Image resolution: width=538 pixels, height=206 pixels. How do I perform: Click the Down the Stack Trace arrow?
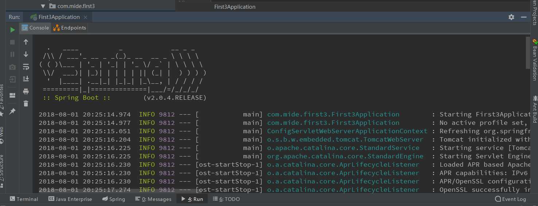tap(26, 54)
